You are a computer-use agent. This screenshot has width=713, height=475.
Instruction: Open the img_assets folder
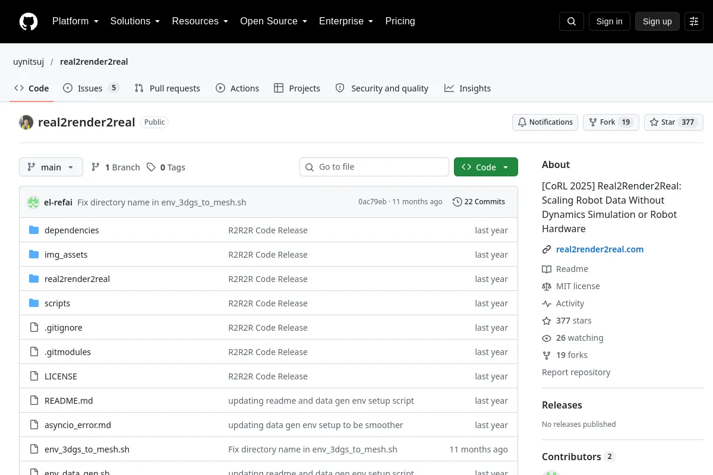click(66, 255)
